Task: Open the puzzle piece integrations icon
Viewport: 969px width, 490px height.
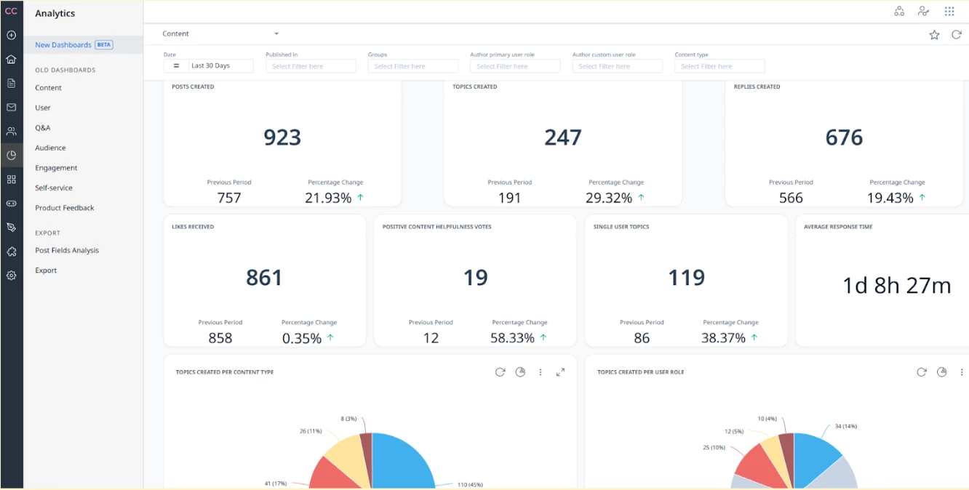Action: coord(11,251)
